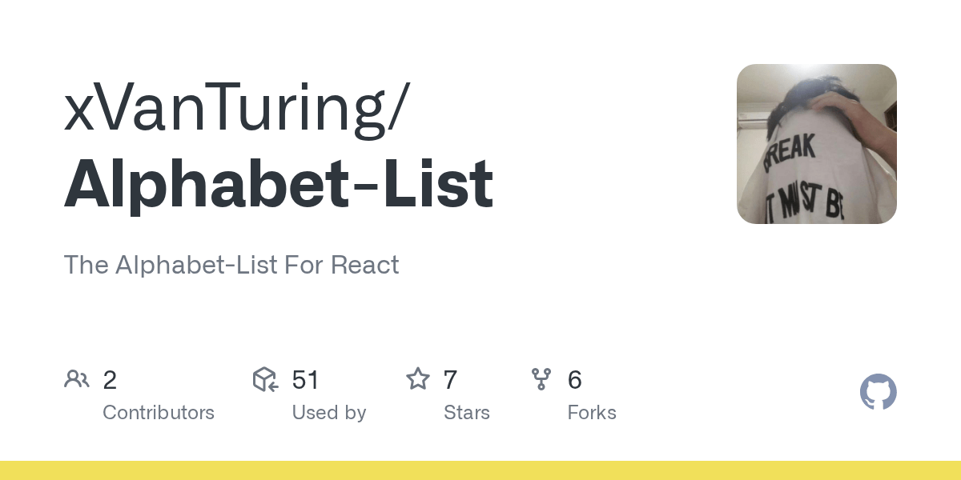Open the xVanTuring profile avatar image
The width and height of the screenshot is (961, 480).
(817, 144)
